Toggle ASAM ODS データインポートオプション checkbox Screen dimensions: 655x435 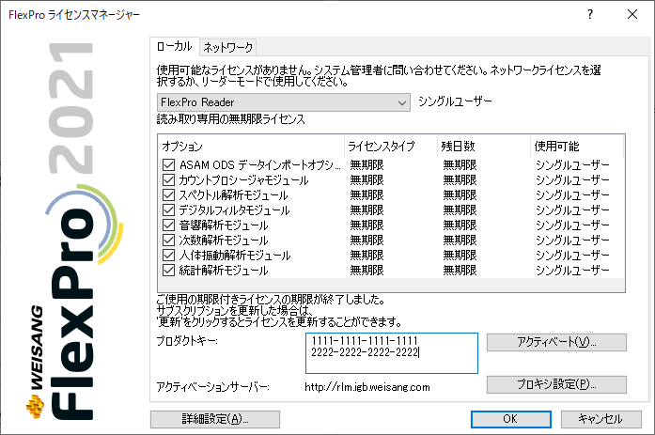[x=168, y=165]
